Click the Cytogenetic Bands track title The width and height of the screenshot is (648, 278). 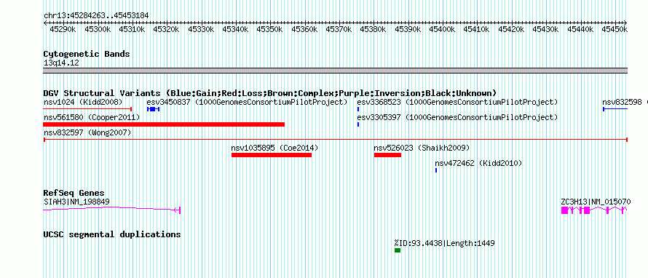click(x=87, y=54)
